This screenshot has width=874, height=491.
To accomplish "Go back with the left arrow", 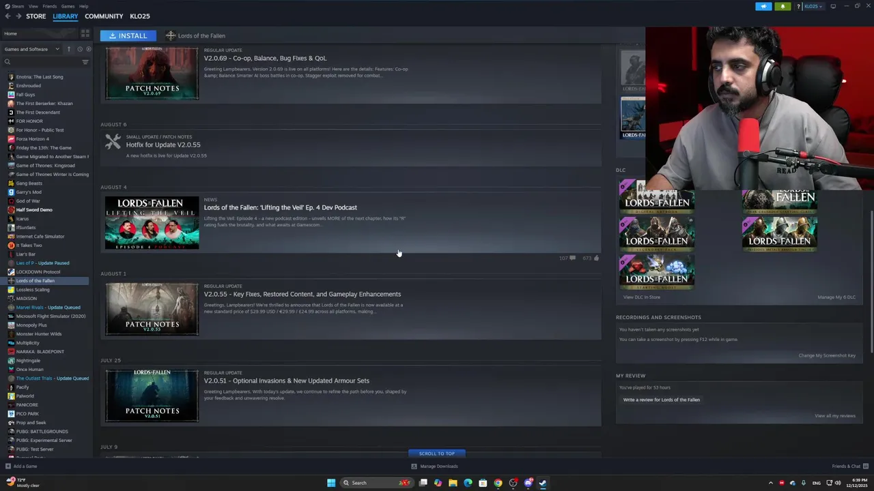I will pyautogui.click(x=8, y=16).
